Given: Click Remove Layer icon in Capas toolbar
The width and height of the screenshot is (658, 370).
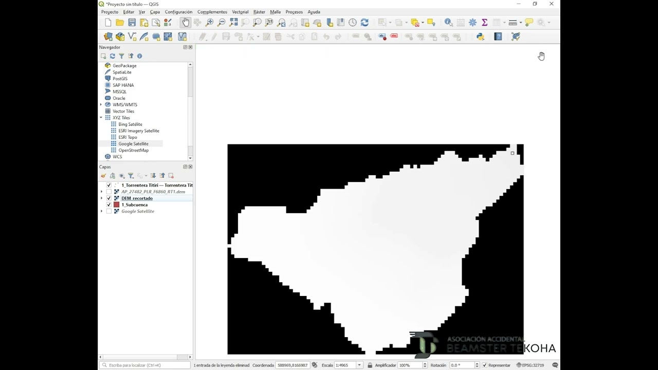Looking at the screenshot, I should (171, 176).
